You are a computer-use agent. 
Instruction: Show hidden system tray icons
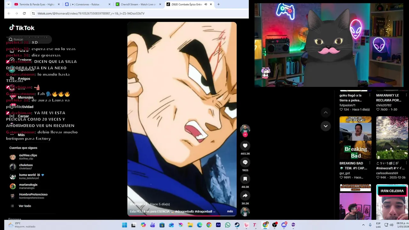(363, 225)
